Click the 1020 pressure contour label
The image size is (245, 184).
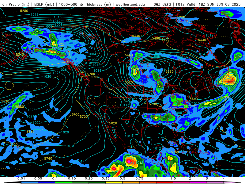pos(65,132)
